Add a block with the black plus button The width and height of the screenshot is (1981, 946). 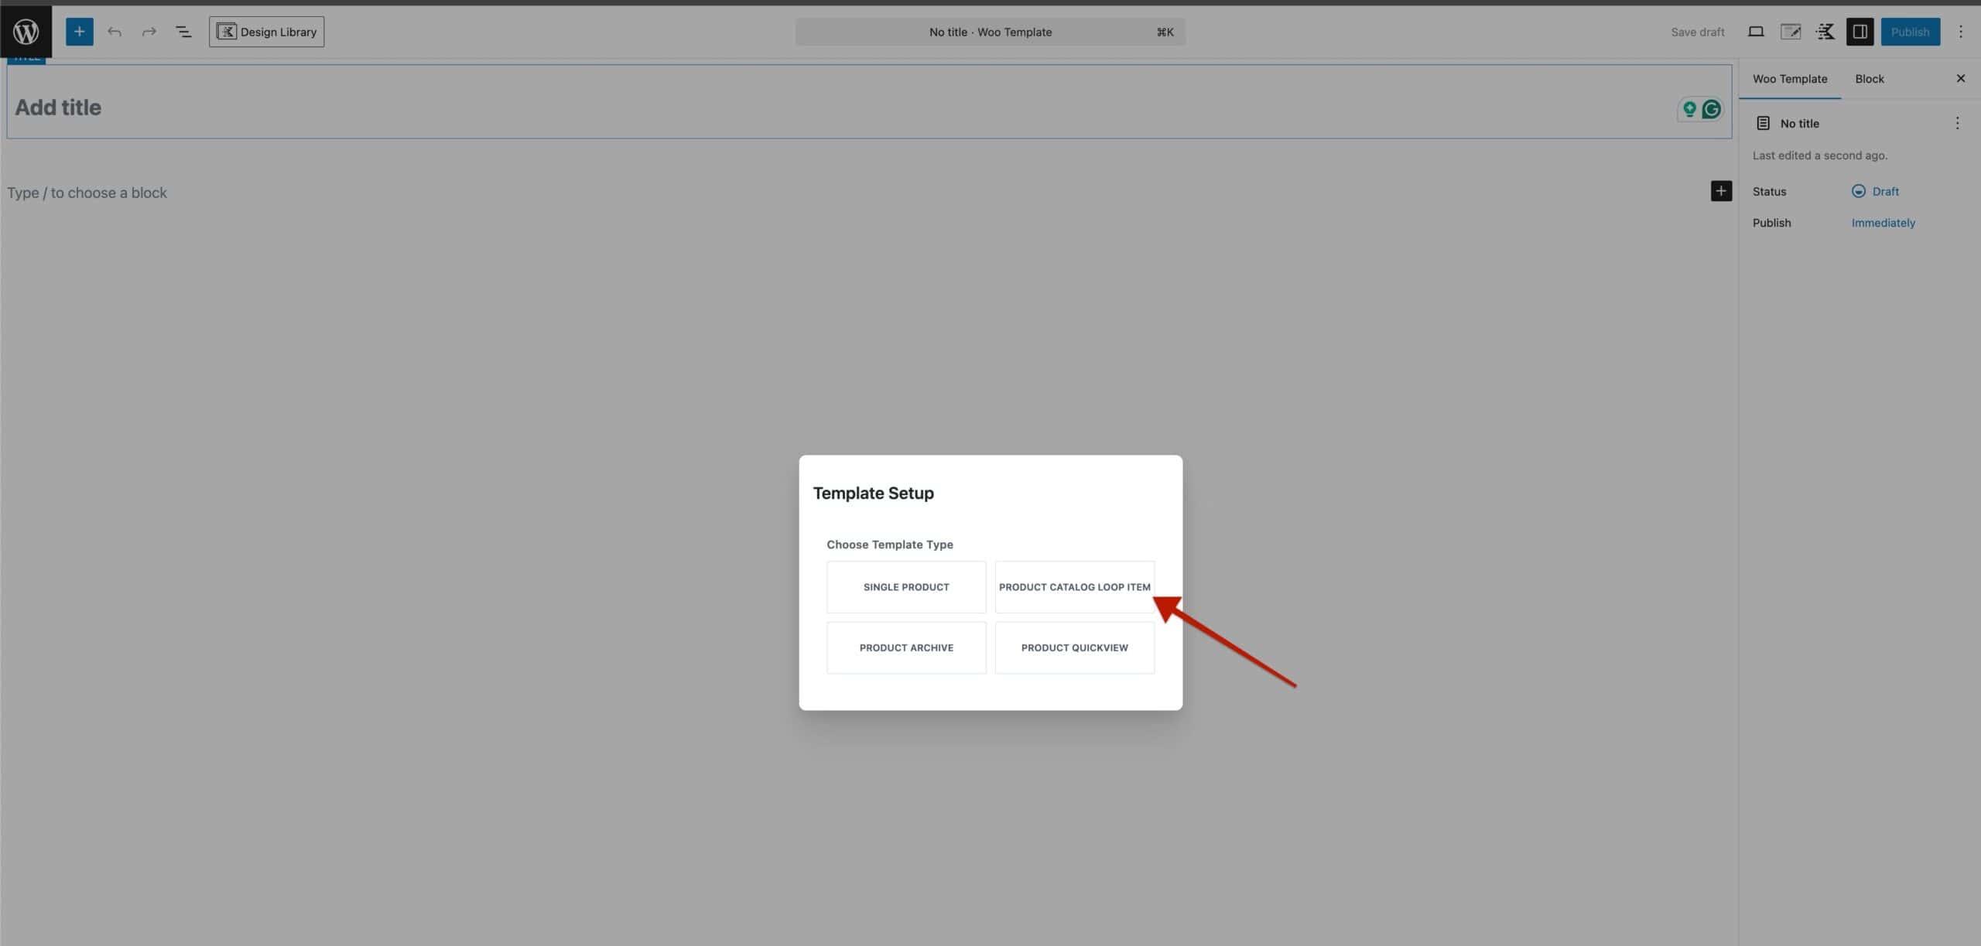point(1721,191)
